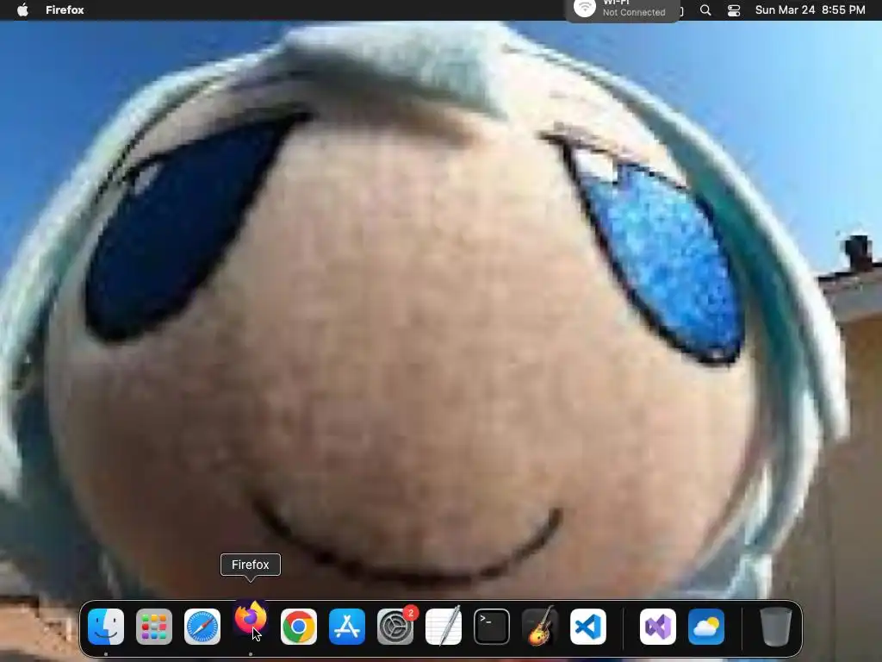Click the Wi-Fi status icon
The width and height of the screenshot is (882, 662).
tap(585, 8)
